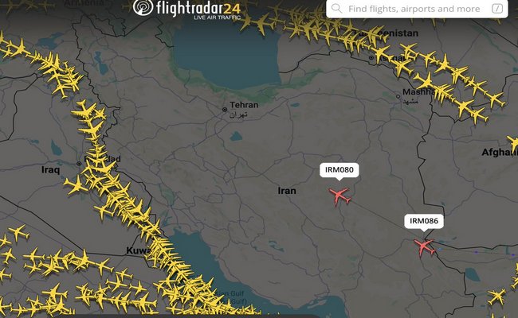518x318 pixels.
Task: Click the Ashgabat city marker dot
Action: [x=371, y=58]
